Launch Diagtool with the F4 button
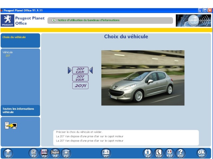The image size is (213, 159). point(55,153)
